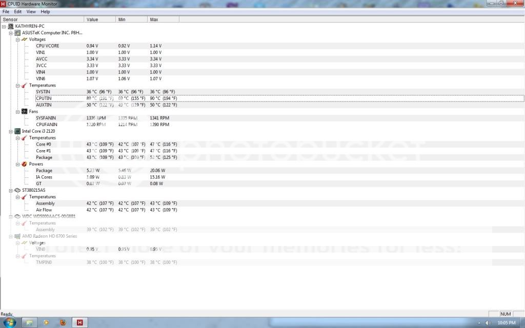Click the WDC WD5000AACS drive icon

[x=17, y=217]
